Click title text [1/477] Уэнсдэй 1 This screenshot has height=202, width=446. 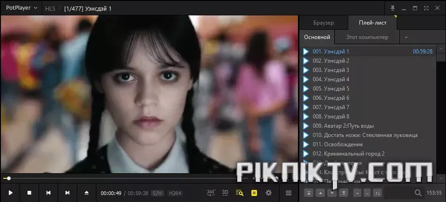[x=88, y=8]
